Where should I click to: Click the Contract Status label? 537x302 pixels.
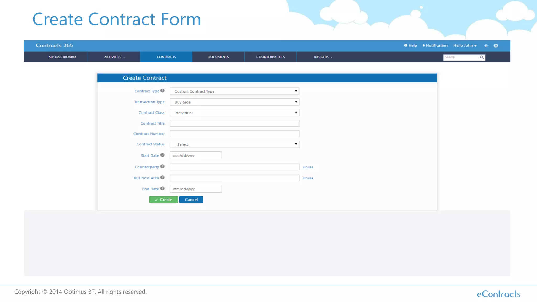click(151, 144)
